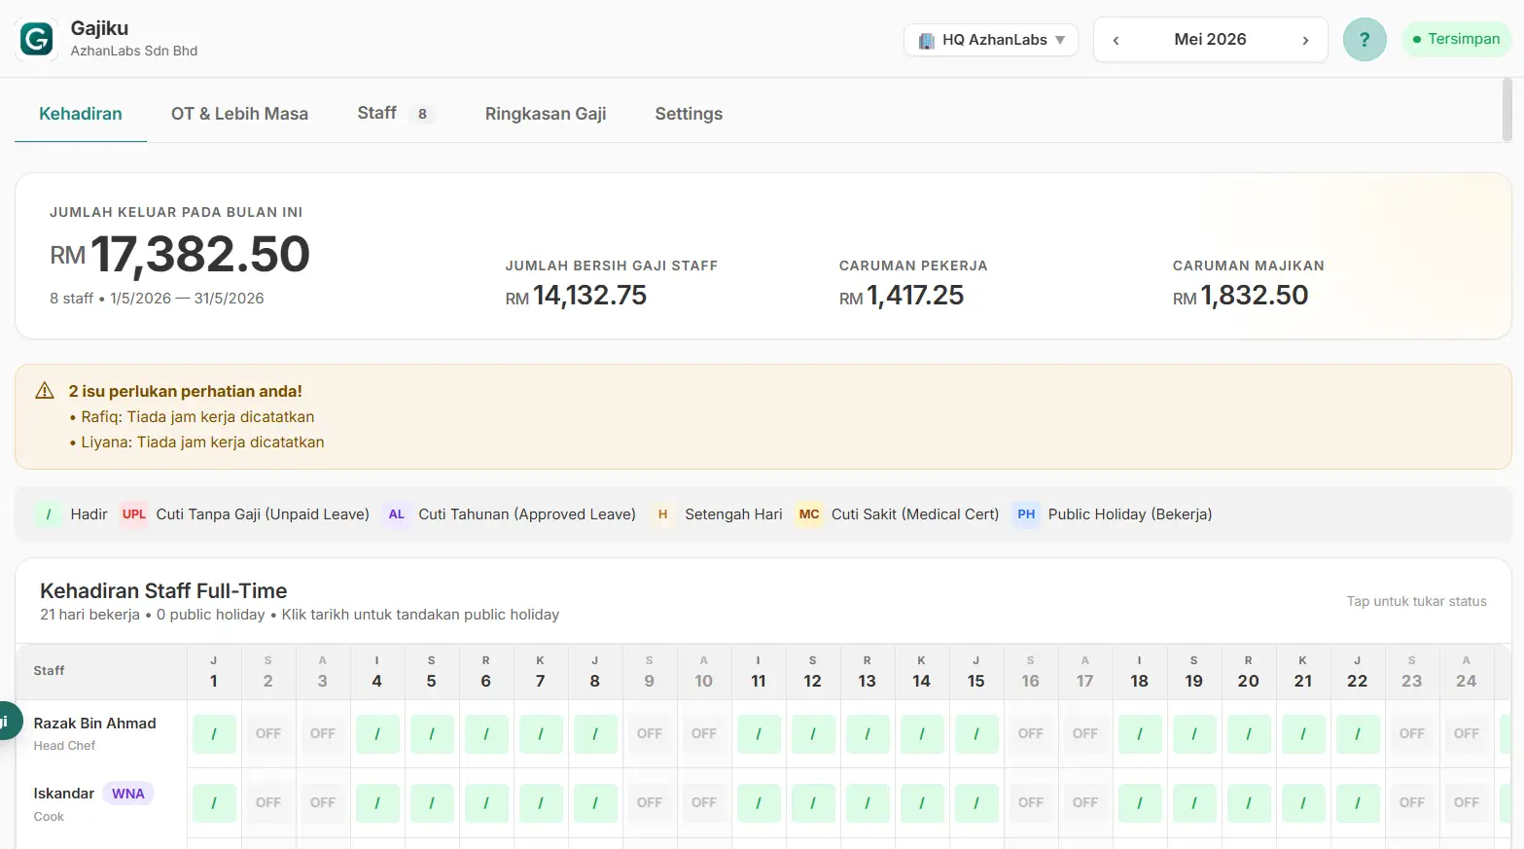Click the PH legend badge
Screen dimensions: 1524x849
click(x=1026, y=514)
